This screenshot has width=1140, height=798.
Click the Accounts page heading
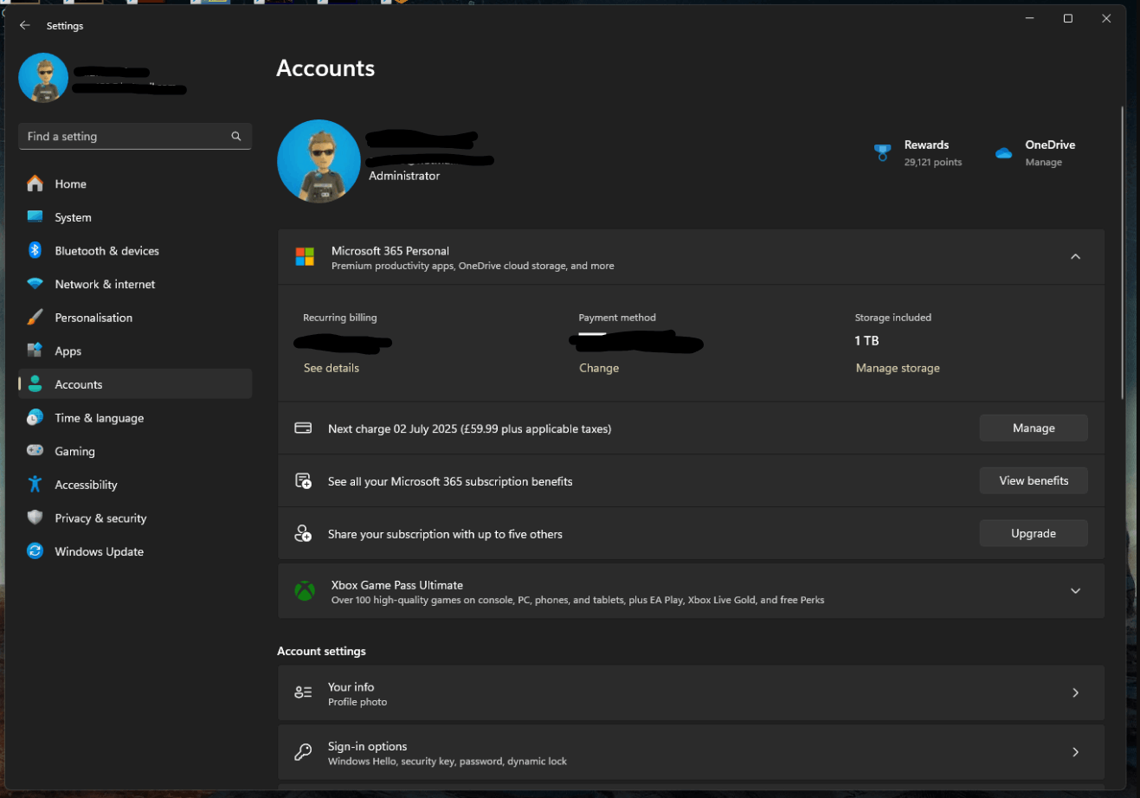point(325,68)
